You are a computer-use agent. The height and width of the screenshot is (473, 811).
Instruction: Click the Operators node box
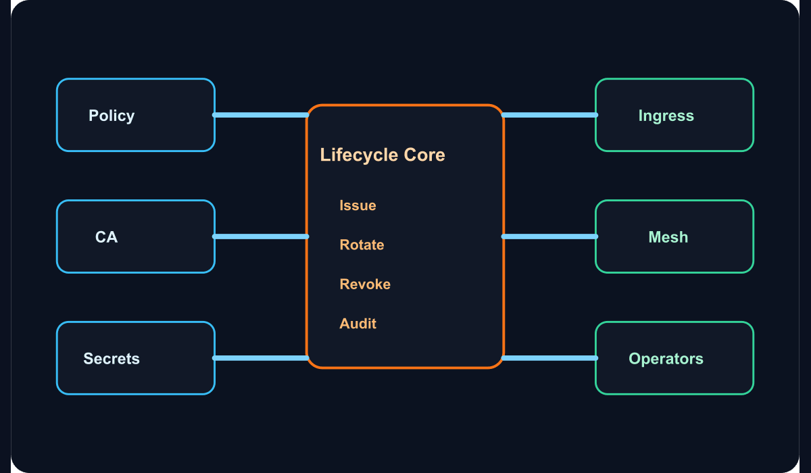[x=674, y=358]
